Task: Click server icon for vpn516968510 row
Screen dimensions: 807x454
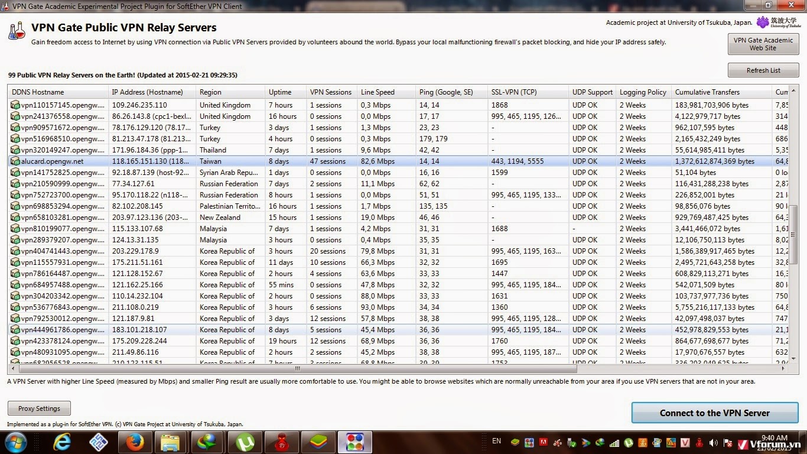Action: coord(15,139)
